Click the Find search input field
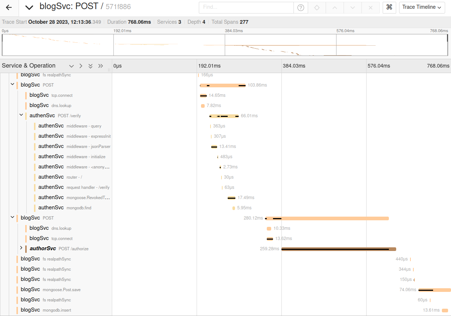The width and height of the screenshot is (451, 316). pyautogui.click(x=246, y=7)
